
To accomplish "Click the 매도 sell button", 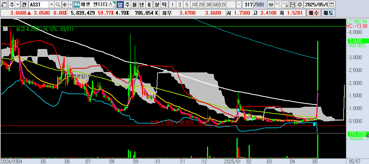I will click(x=329, y=13).
